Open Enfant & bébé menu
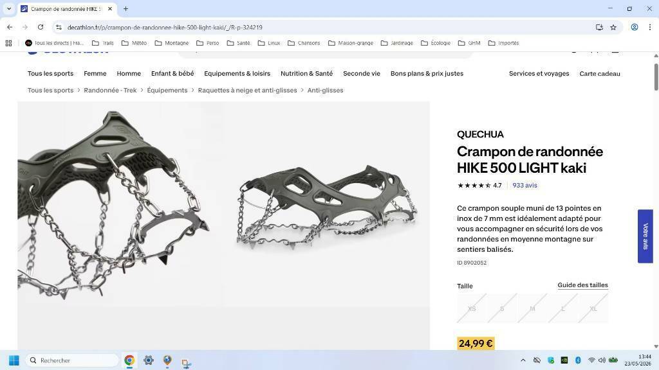This screenshot has height=370, width=659. click(x=172, y=73)
